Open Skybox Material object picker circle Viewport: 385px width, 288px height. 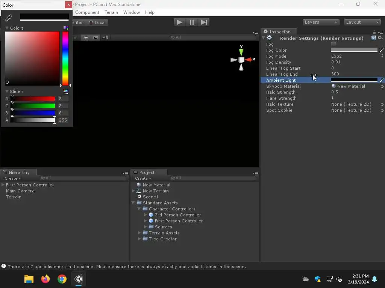(382, 87)
